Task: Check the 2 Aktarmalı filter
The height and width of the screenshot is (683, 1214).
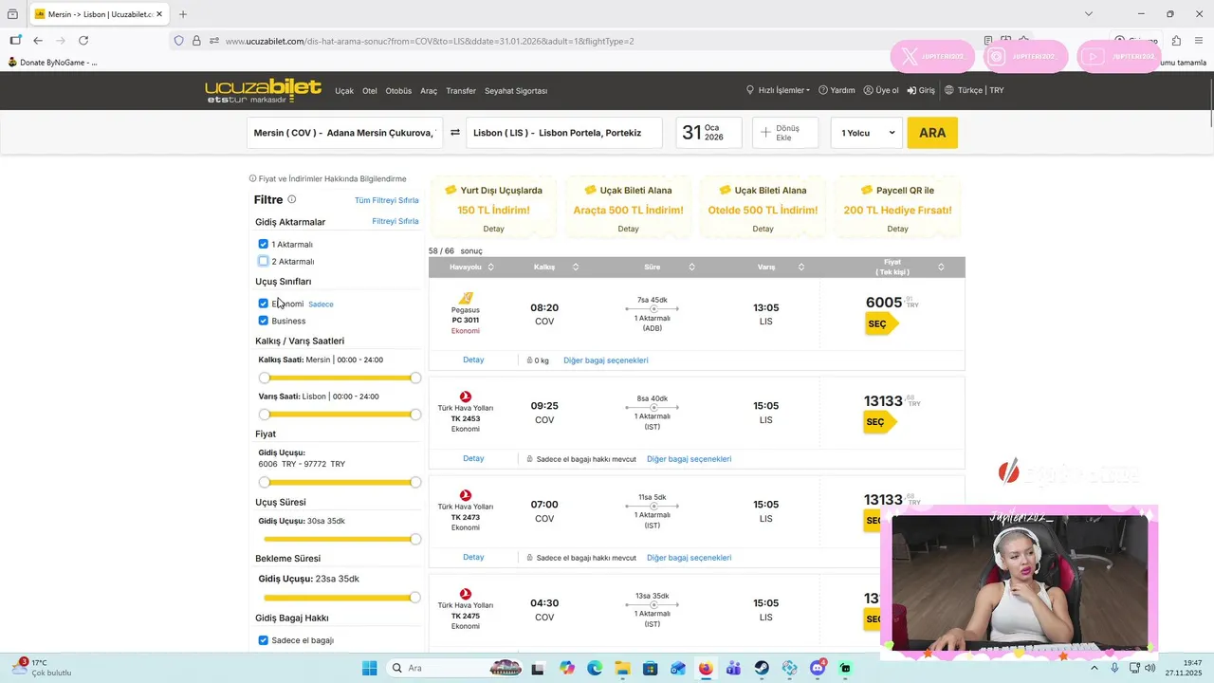Action: tap(264, 261)
